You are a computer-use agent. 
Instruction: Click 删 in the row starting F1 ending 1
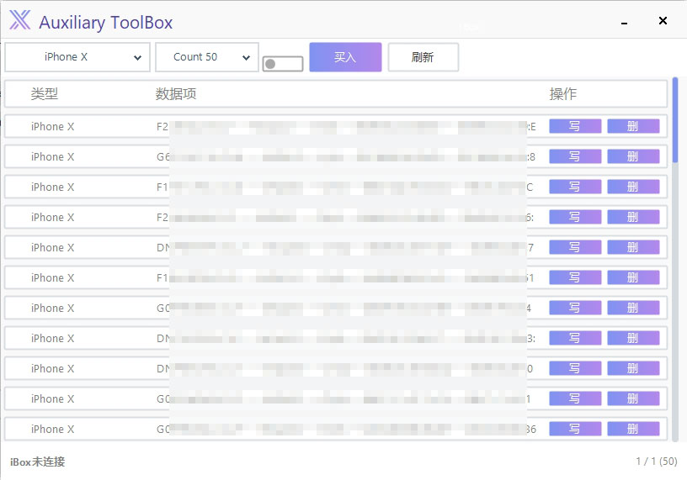pyautogui.click(x=633, y=277)
